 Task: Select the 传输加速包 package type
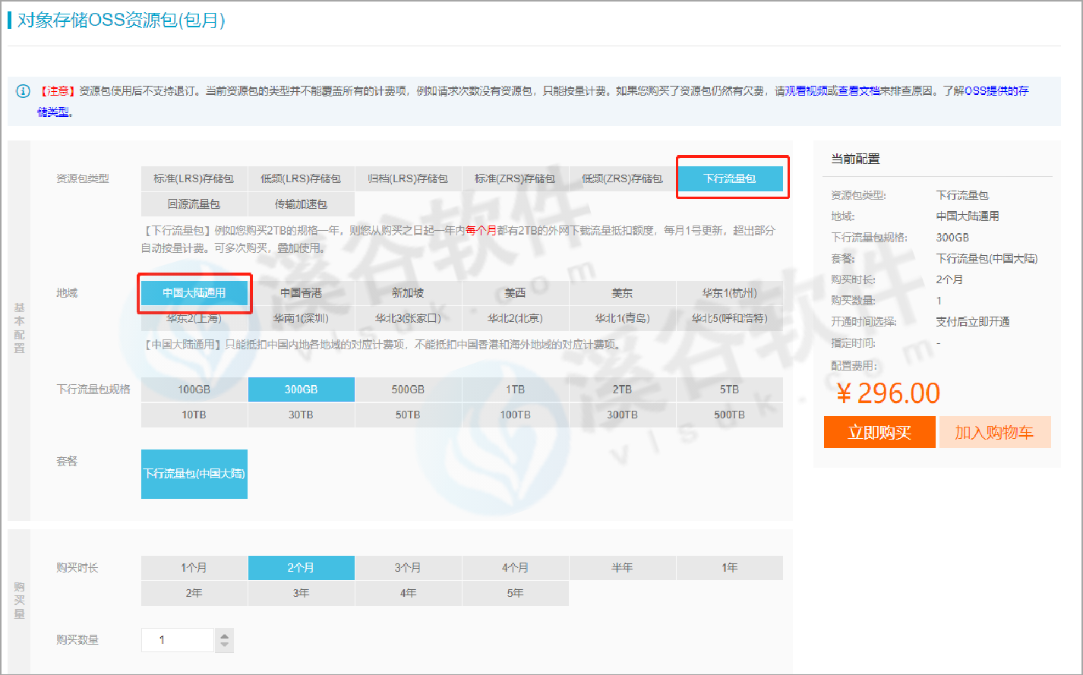coord(301,204)
